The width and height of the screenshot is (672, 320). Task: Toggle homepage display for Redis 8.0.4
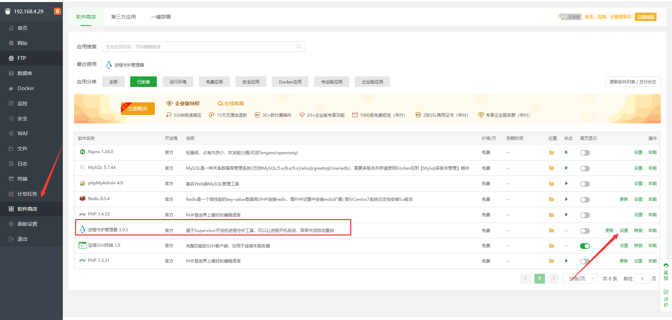point(585,200)
